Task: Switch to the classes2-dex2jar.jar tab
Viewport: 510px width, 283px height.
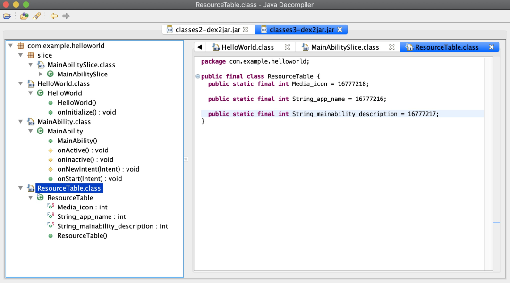Action: point(208,30)
